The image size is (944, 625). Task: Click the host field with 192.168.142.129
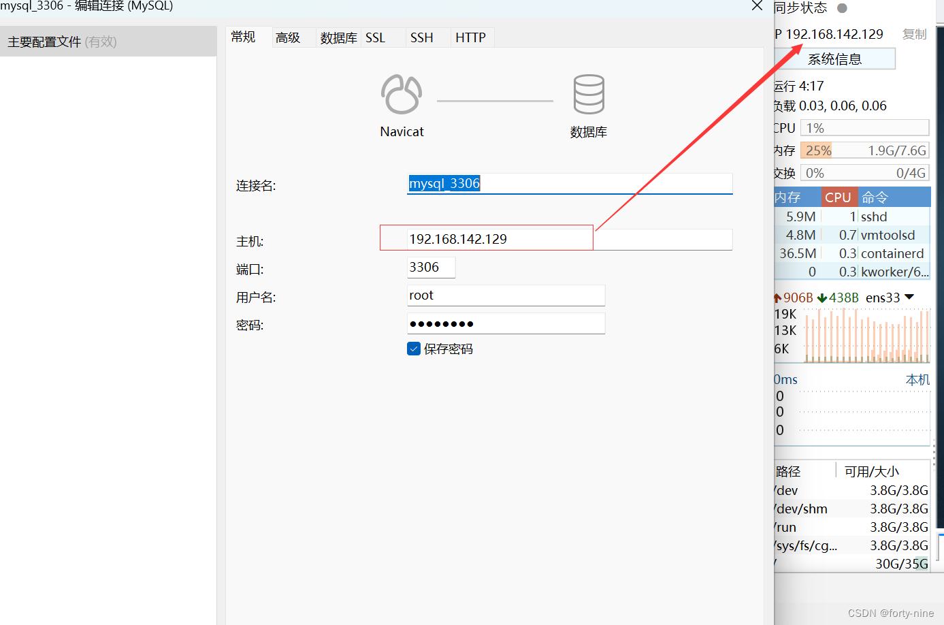(570, 239)
